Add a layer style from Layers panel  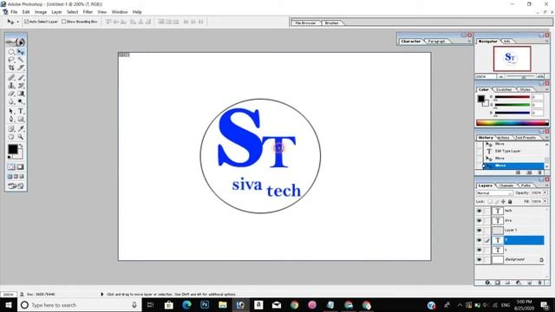[x=487, y=283]
